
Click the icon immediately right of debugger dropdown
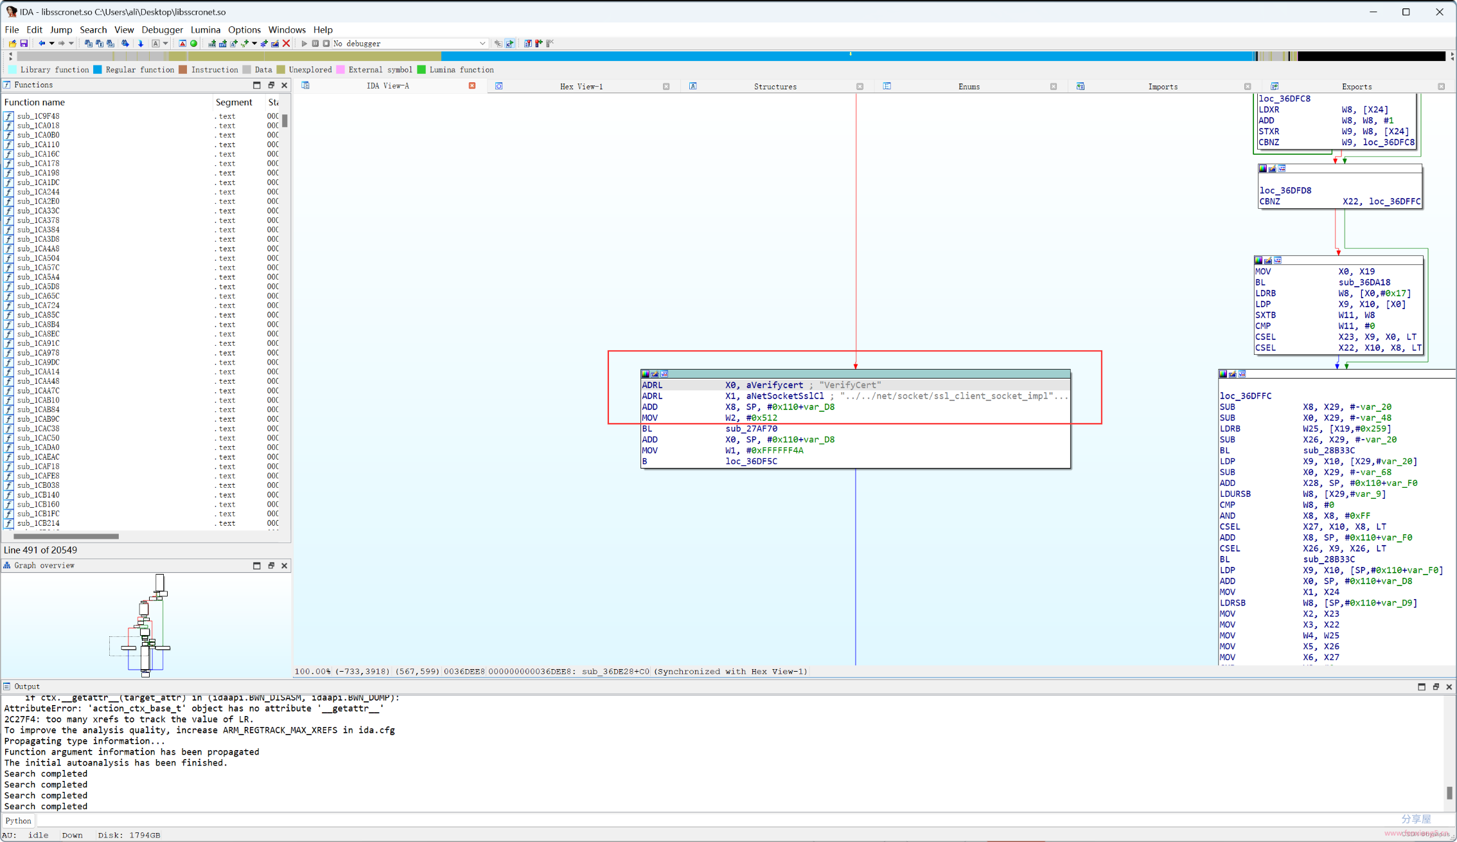pyautogui.click(x=498, y=43)
